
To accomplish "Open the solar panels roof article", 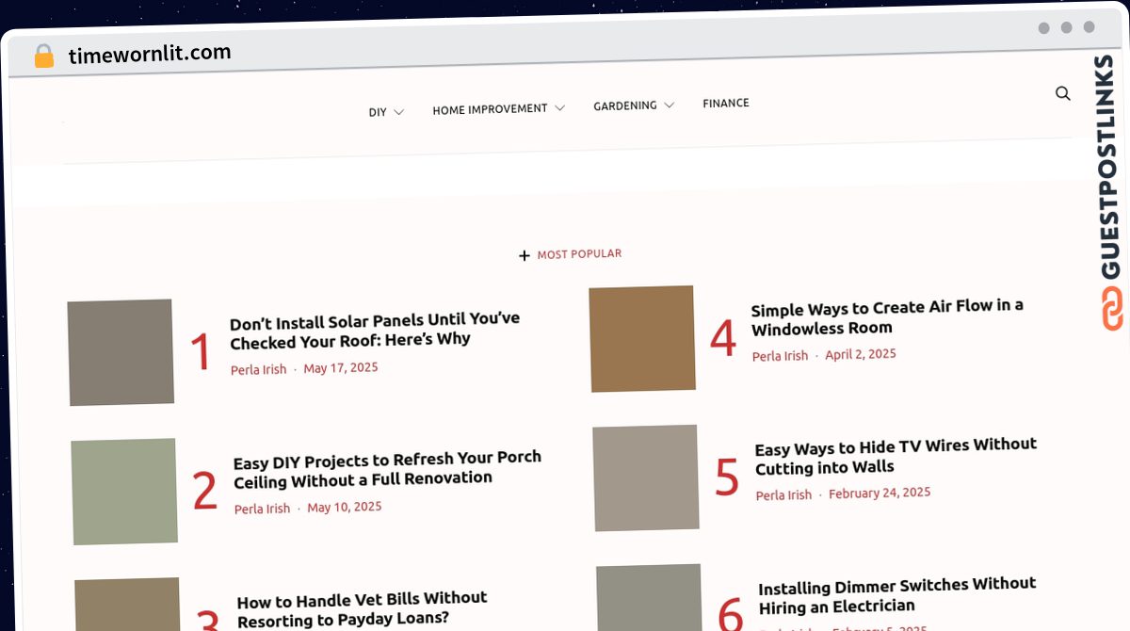I will [x=374, y=330].
